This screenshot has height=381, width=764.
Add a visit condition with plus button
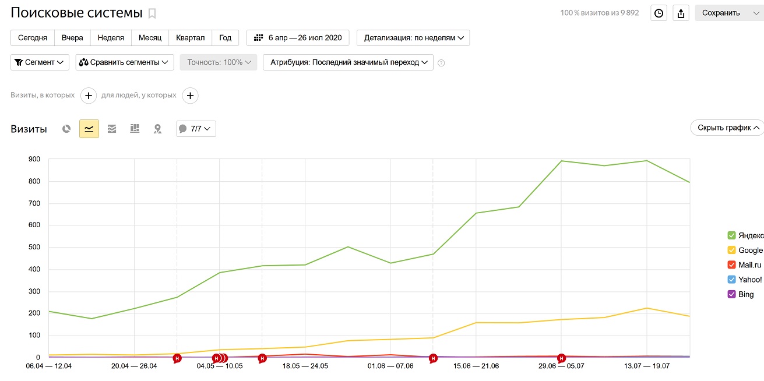tap(88, 96)
